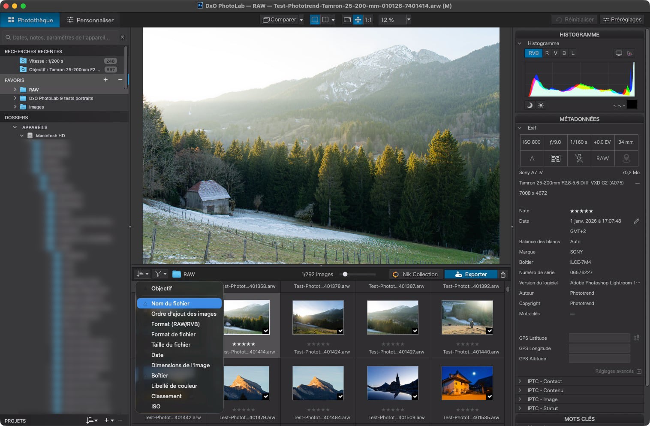Open the filter funnel dropdown
The image size is (650, 426).
point(160,274)
